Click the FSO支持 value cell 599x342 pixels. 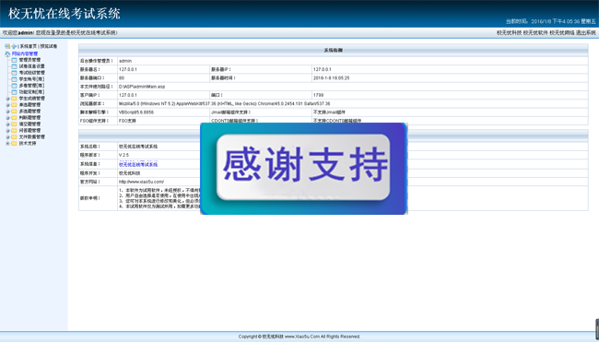tap(127, 121)
